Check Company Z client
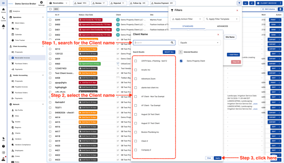 click(x=136, y=150)
